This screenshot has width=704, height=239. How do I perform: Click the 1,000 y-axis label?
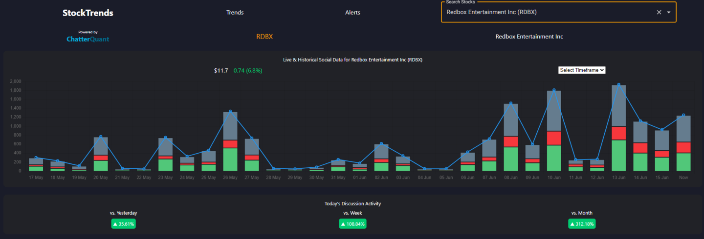(16, 126)
